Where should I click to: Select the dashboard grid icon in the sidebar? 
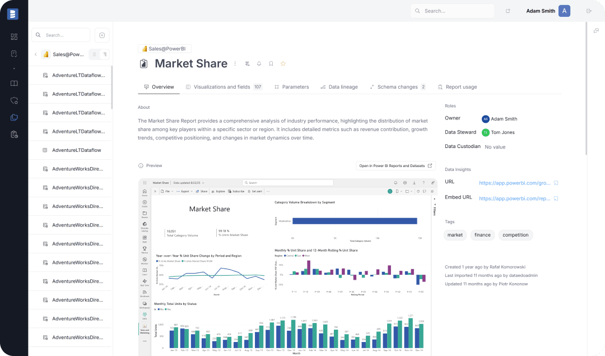coord(14,36)
